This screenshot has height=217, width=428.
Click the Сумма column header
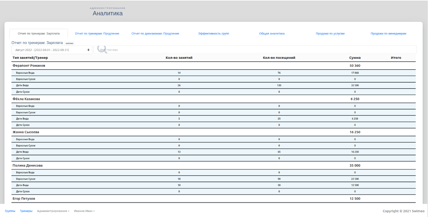pyautogui.click(x=355, y=58)
